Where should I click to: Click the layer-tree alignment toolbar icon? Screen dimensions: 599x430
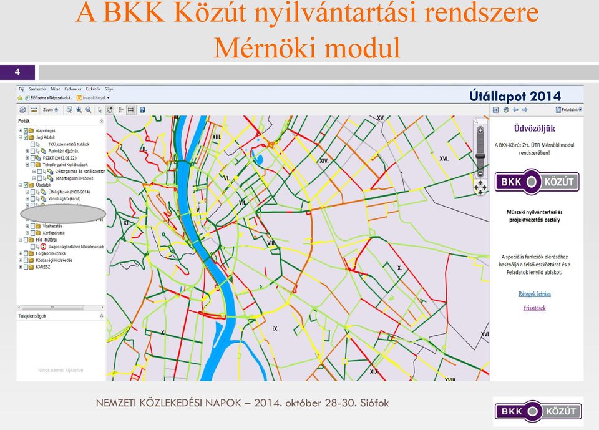tap(121, 110)
